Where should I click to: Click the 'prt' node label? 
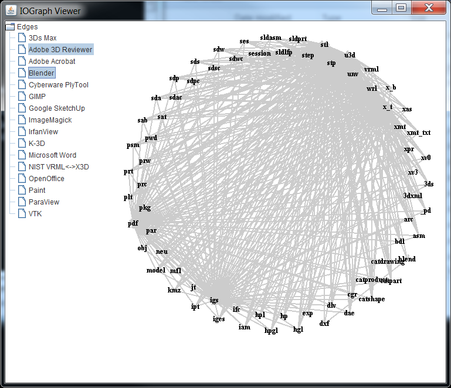(x=128, y=172)
